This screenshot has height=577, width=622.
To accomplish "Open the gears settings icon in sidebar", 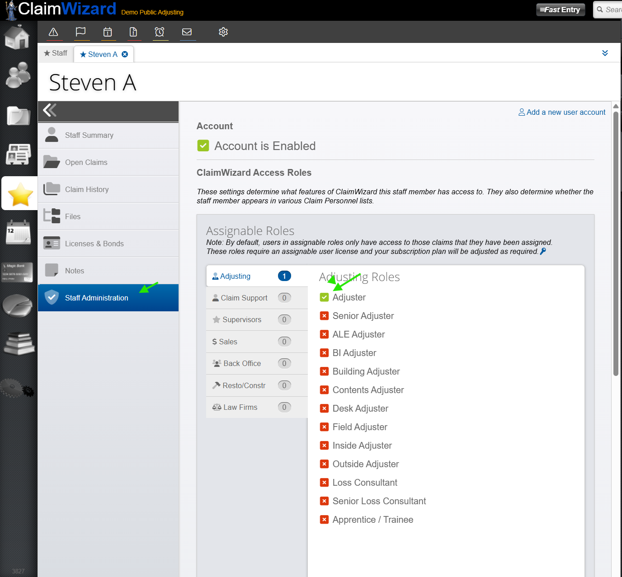I will click(17, 388).
